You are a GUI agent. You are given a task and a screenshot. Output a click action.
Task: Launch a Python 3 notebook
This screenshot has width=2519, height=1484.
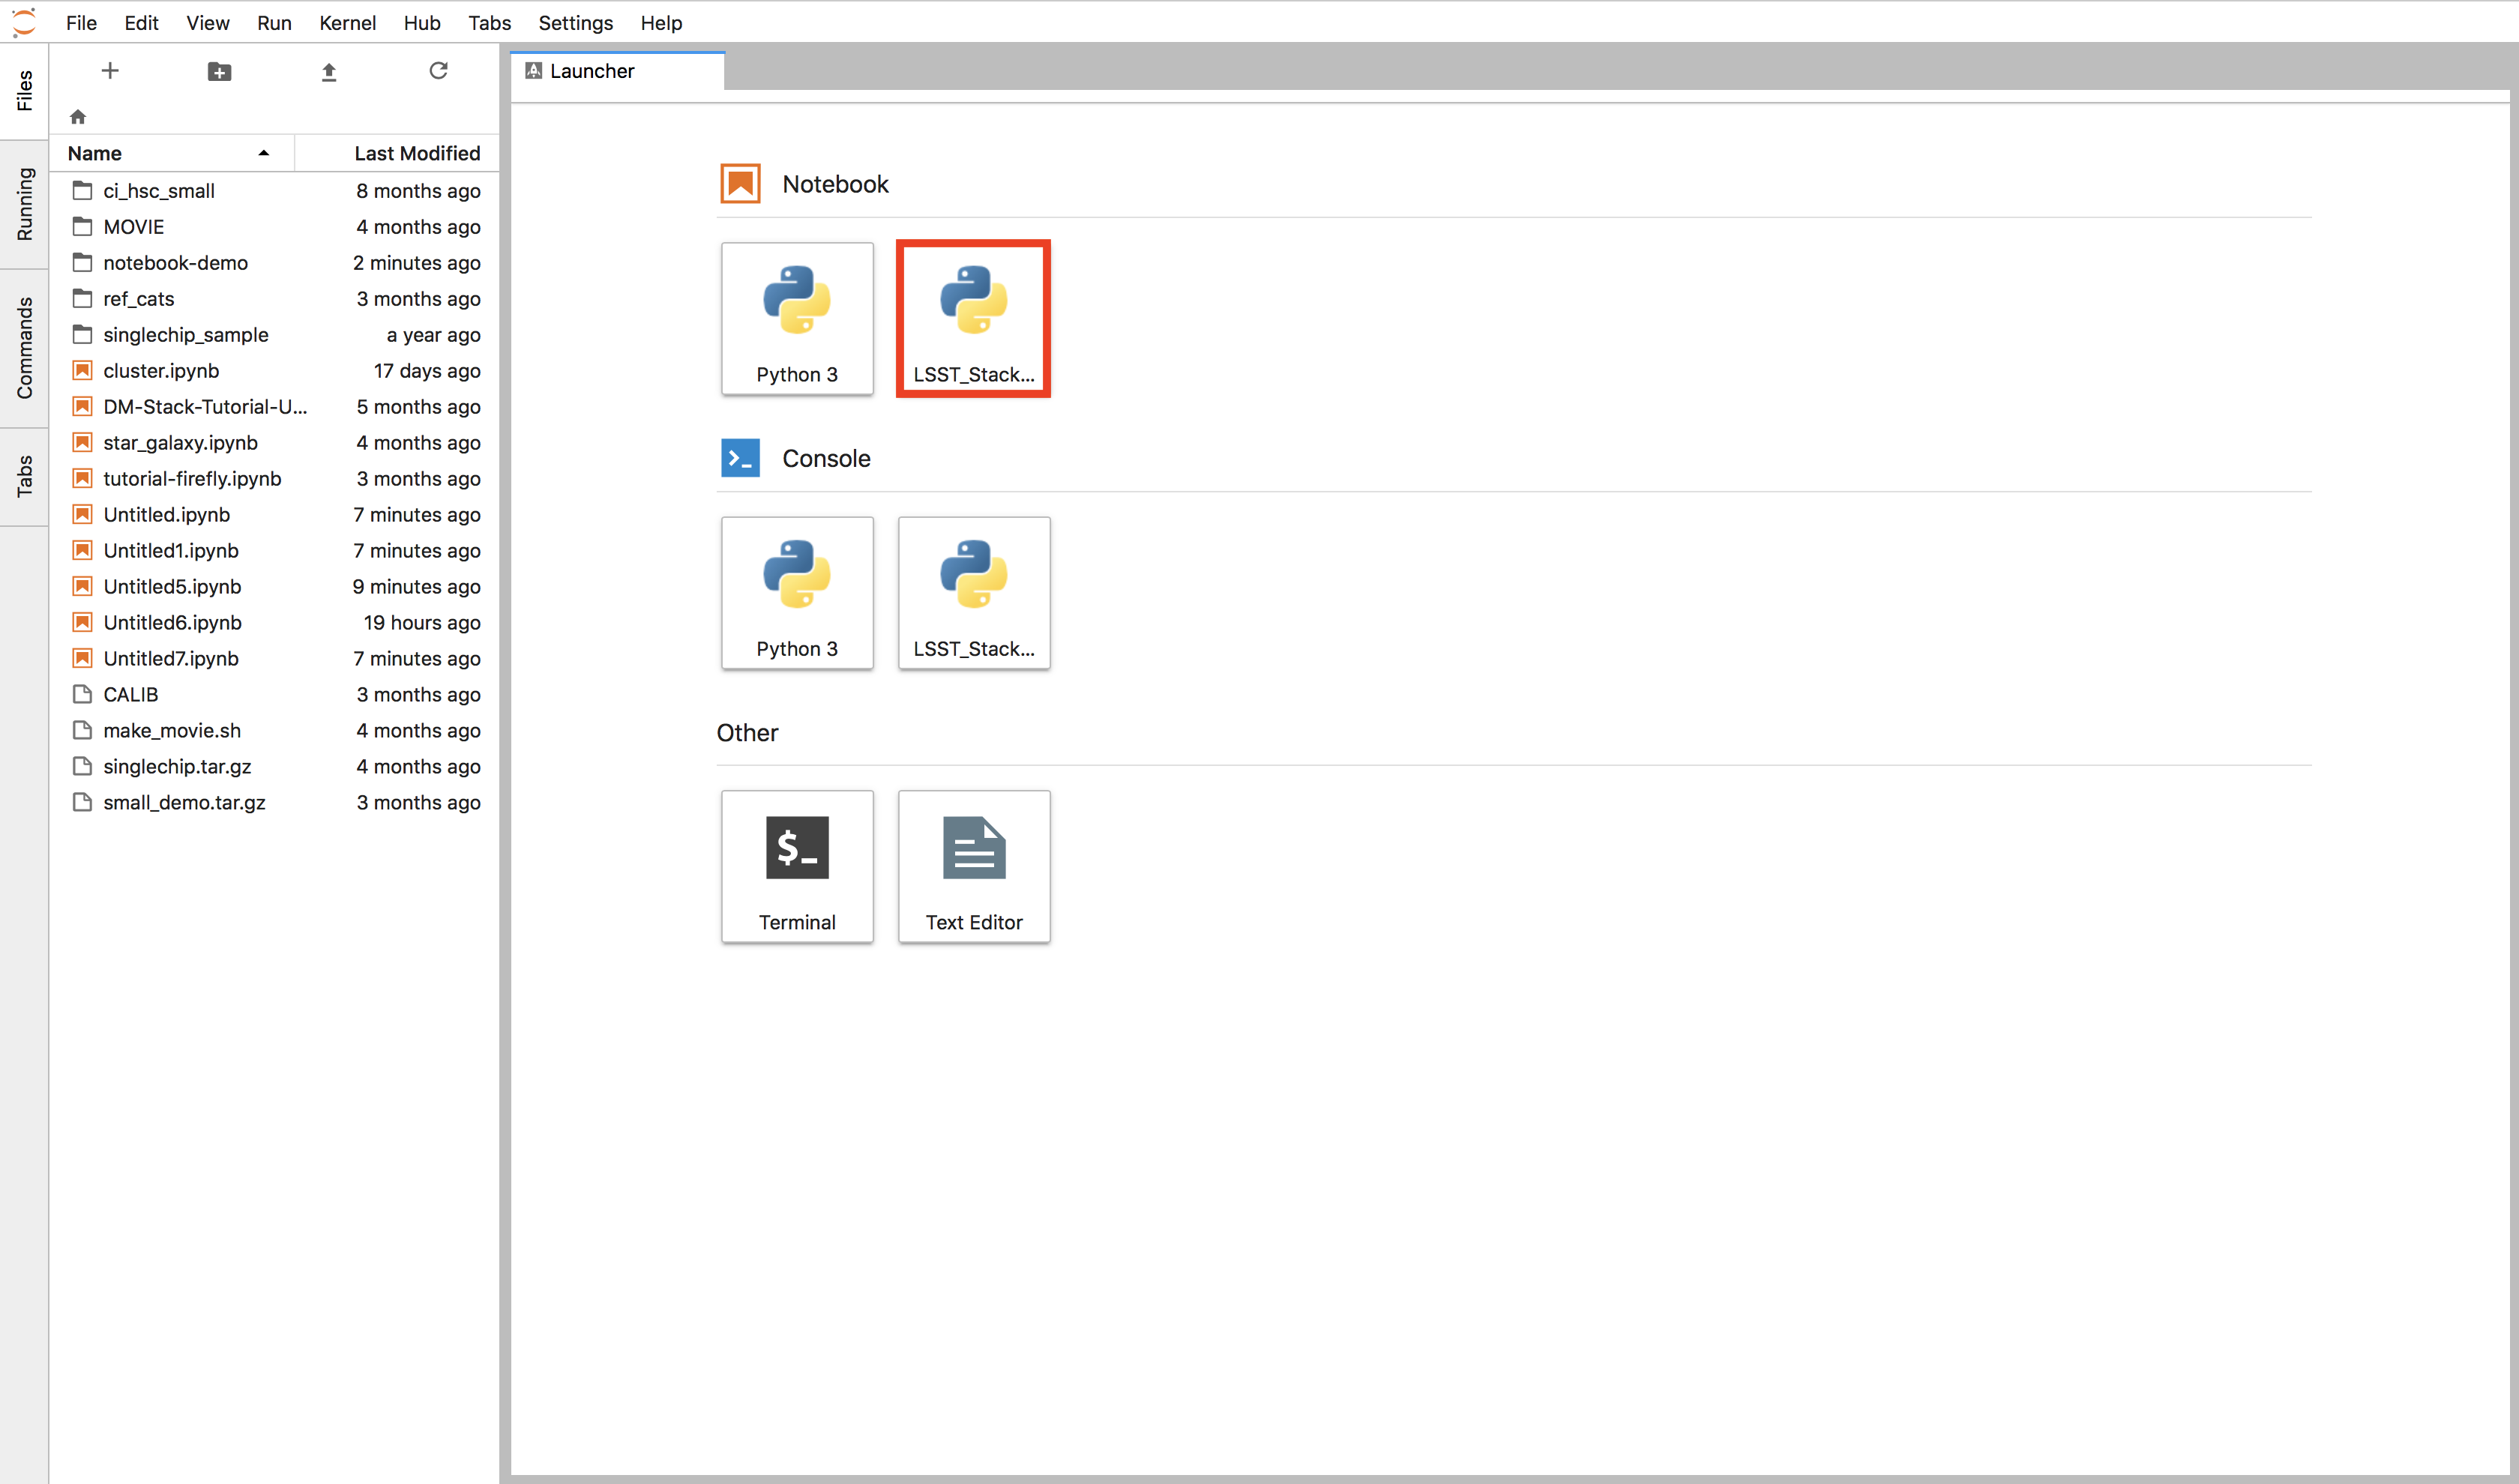pyautogui.click(x=797, y=319)
